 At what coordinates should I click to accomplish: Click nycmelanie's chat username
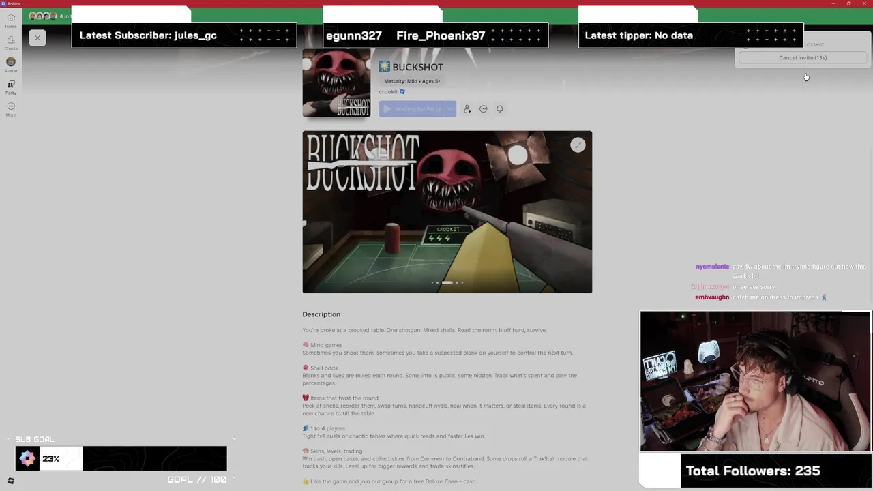[712, 267]
